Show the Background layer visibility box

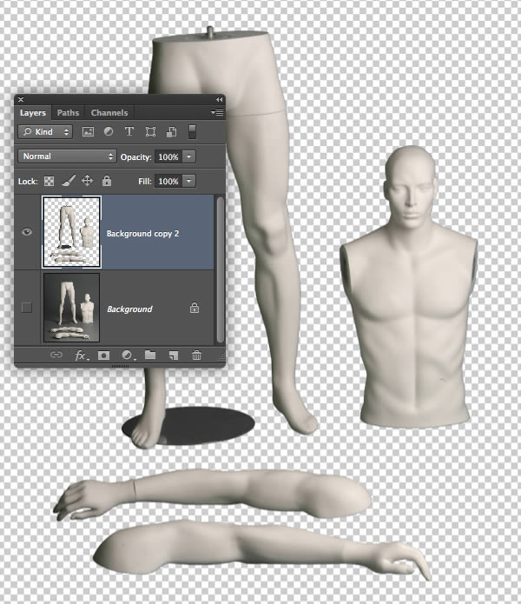[27, 308]
